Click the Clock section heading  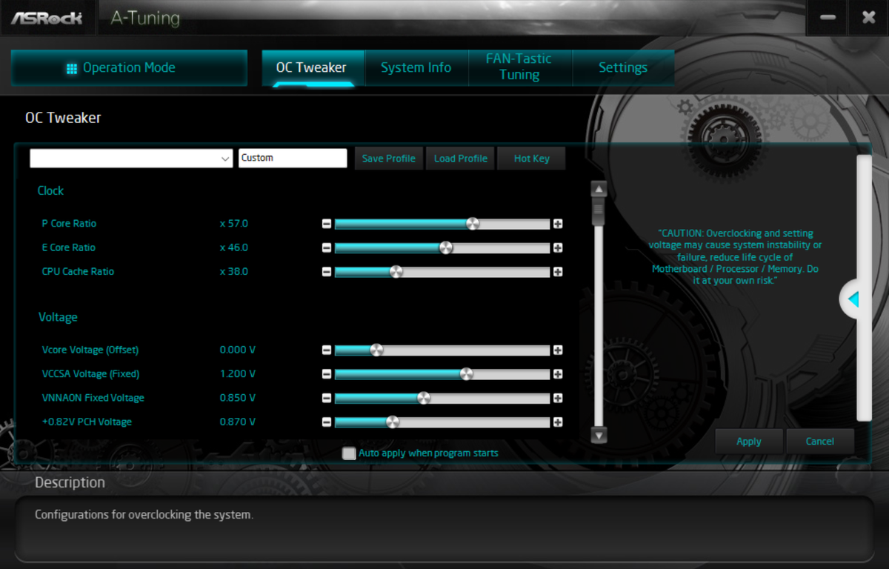[50, 191]
